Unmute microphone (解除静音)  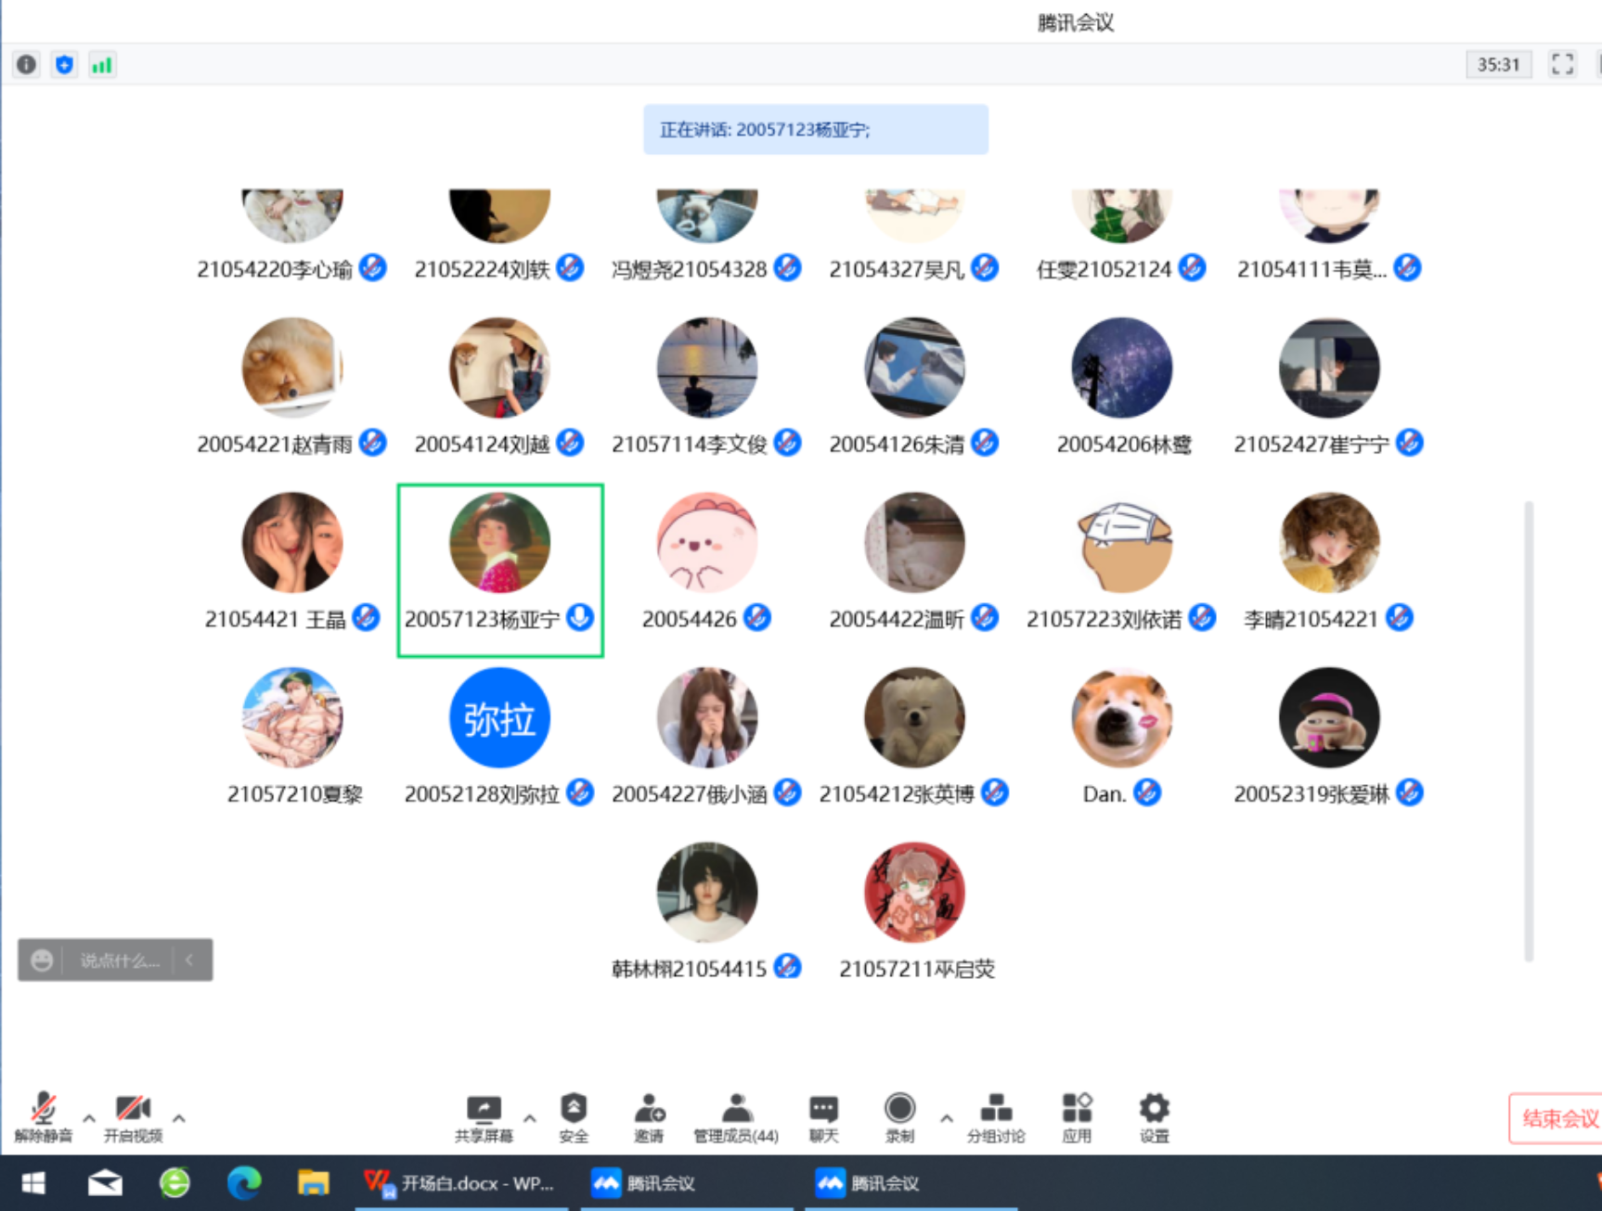coord(43,1116)
